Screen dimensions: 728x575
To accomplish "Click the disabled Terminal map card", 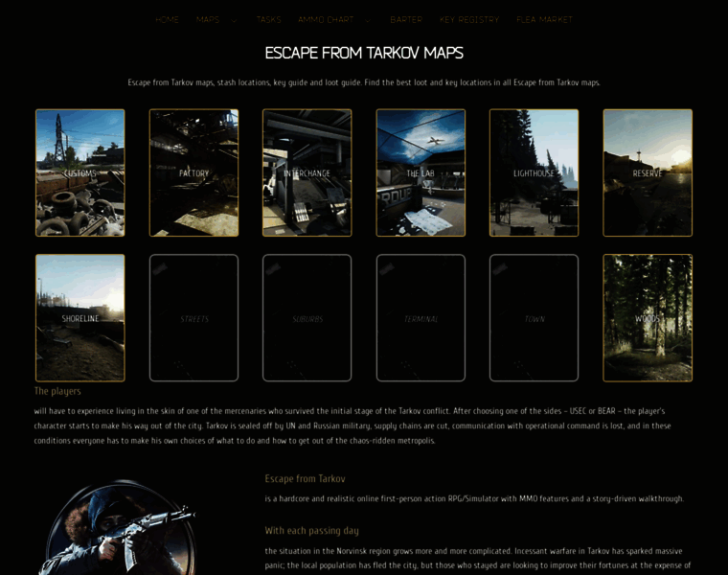I will 421,318.
